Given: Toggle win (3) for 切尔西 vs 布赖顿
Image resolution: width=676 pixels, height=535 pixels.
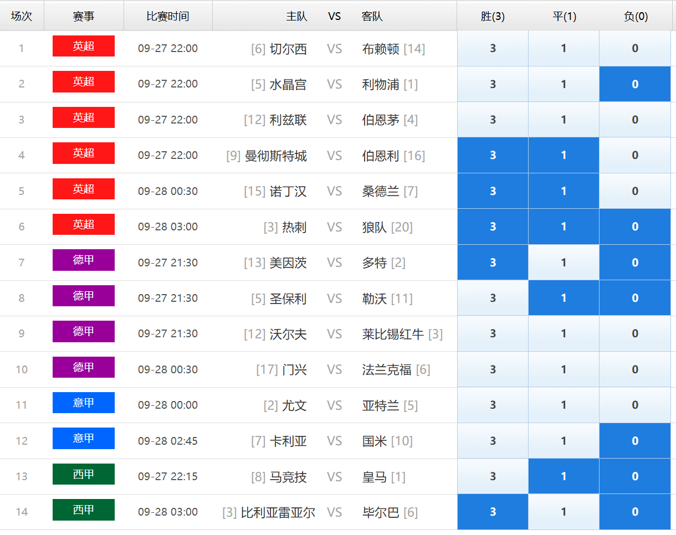Looking at the screenshot, I should [x=493, y=49].
